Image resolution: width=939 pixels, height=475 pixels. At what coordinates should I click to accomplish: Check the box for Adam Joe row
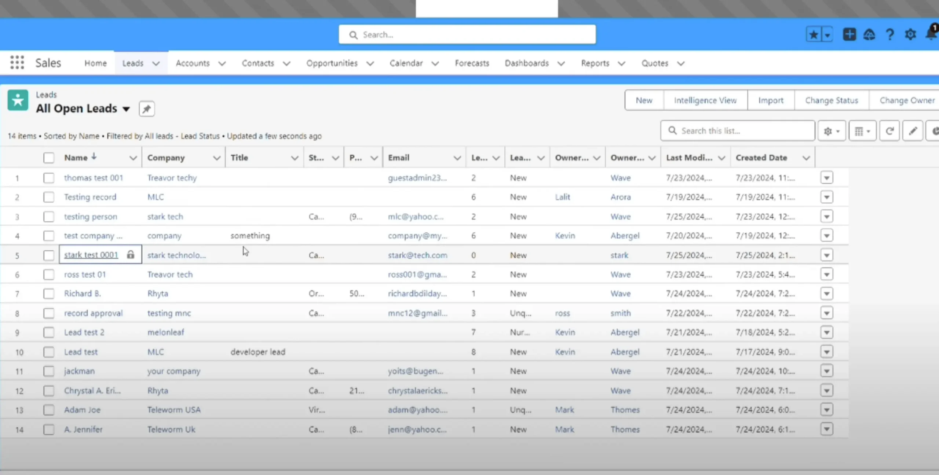click(48, 410)
